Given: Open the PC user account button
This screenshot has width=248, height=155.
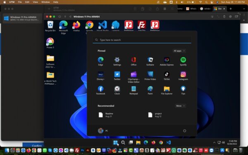Looking at the screenshot, I should [103, 131].
